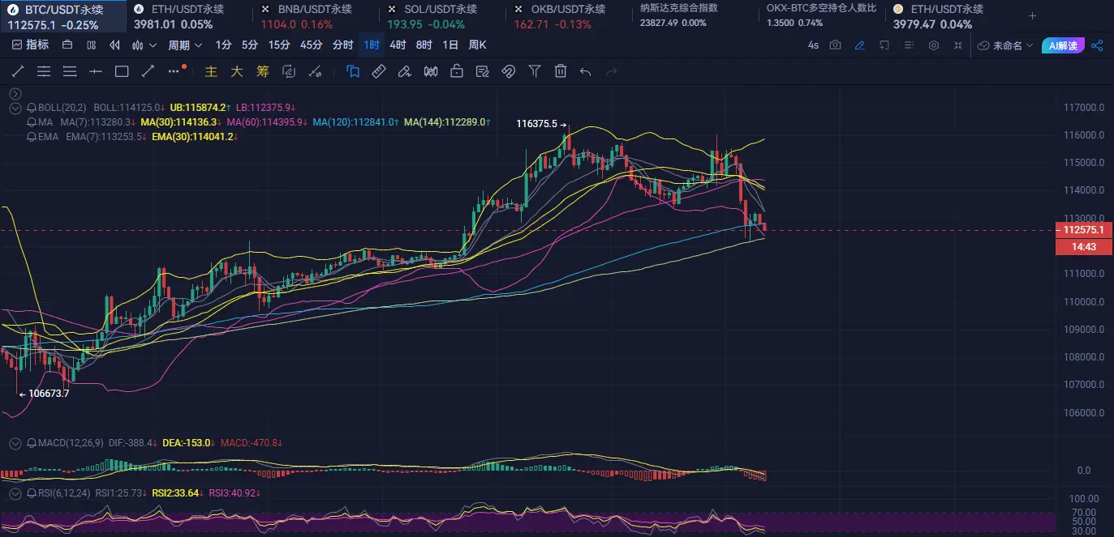Select the 8时 timeframe
Viewport: 1114px width, 537px height.
424,45
